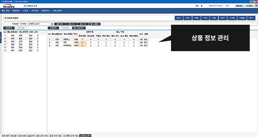This screenshot has width=258, height=137.
Task: Click the 초기화 reset button
Action: (x=232, y=18)
